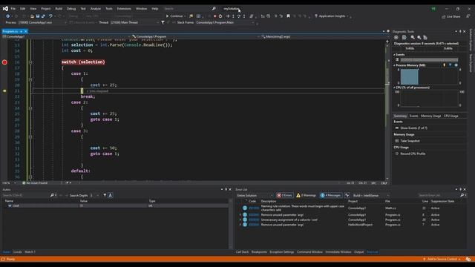This screenshot has width=475, height=267.
Task: Click the Take Snapshot link
Action: [x=410, y=141]
